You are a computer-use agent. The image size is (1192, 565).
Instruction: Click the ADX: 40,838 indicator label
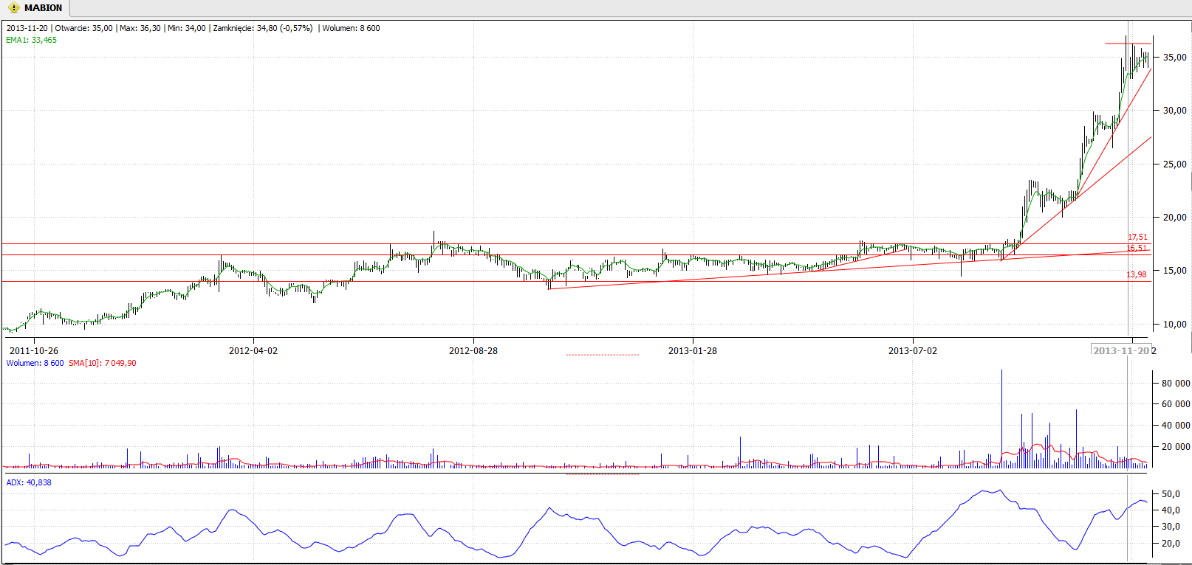click(29, 482)
